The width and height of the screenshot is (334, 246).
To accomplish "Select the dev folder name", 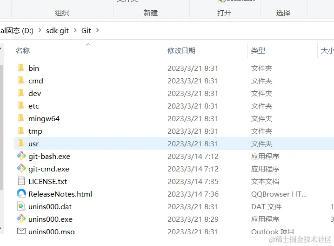I will [35, 94].
